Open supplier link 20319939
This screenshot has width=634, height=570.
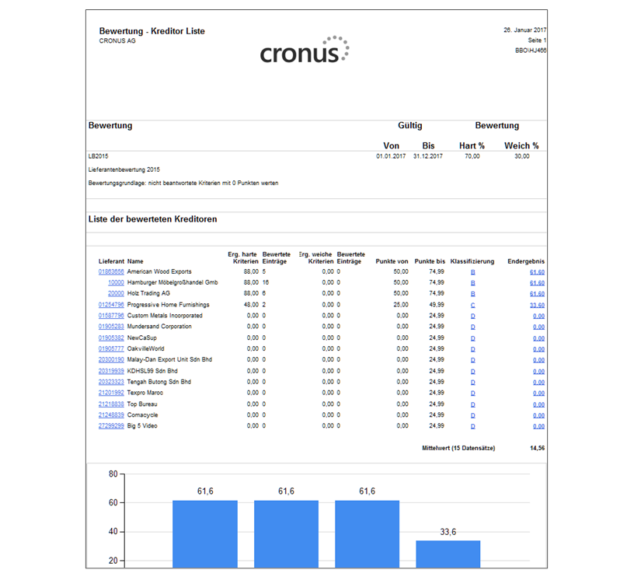tap(111, 372)
